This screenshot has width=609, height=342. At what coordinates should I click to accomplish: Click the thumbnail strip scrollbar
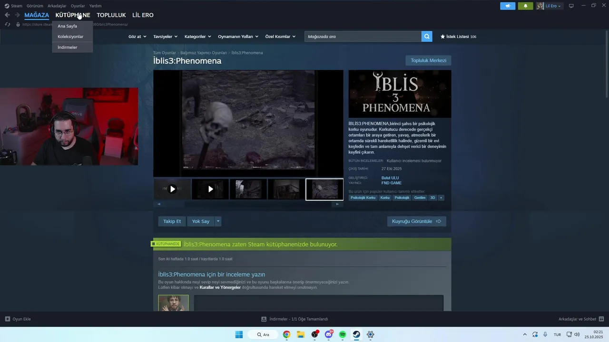248,204
